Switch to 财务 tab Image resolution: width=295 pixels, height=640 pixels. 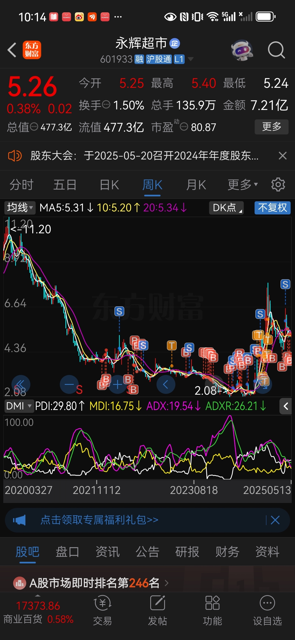tap(227, 552)
